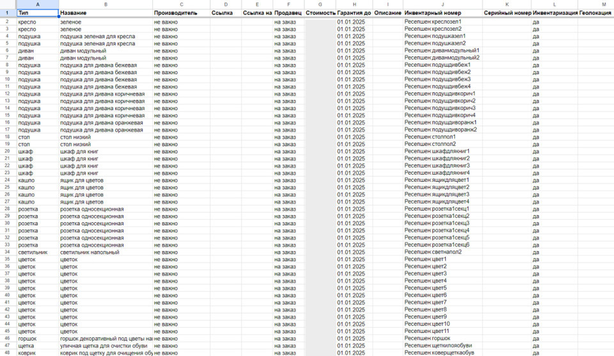The image size is (614, 356).
Task: Select row 48 header number
Action: [x=7, y=353]
